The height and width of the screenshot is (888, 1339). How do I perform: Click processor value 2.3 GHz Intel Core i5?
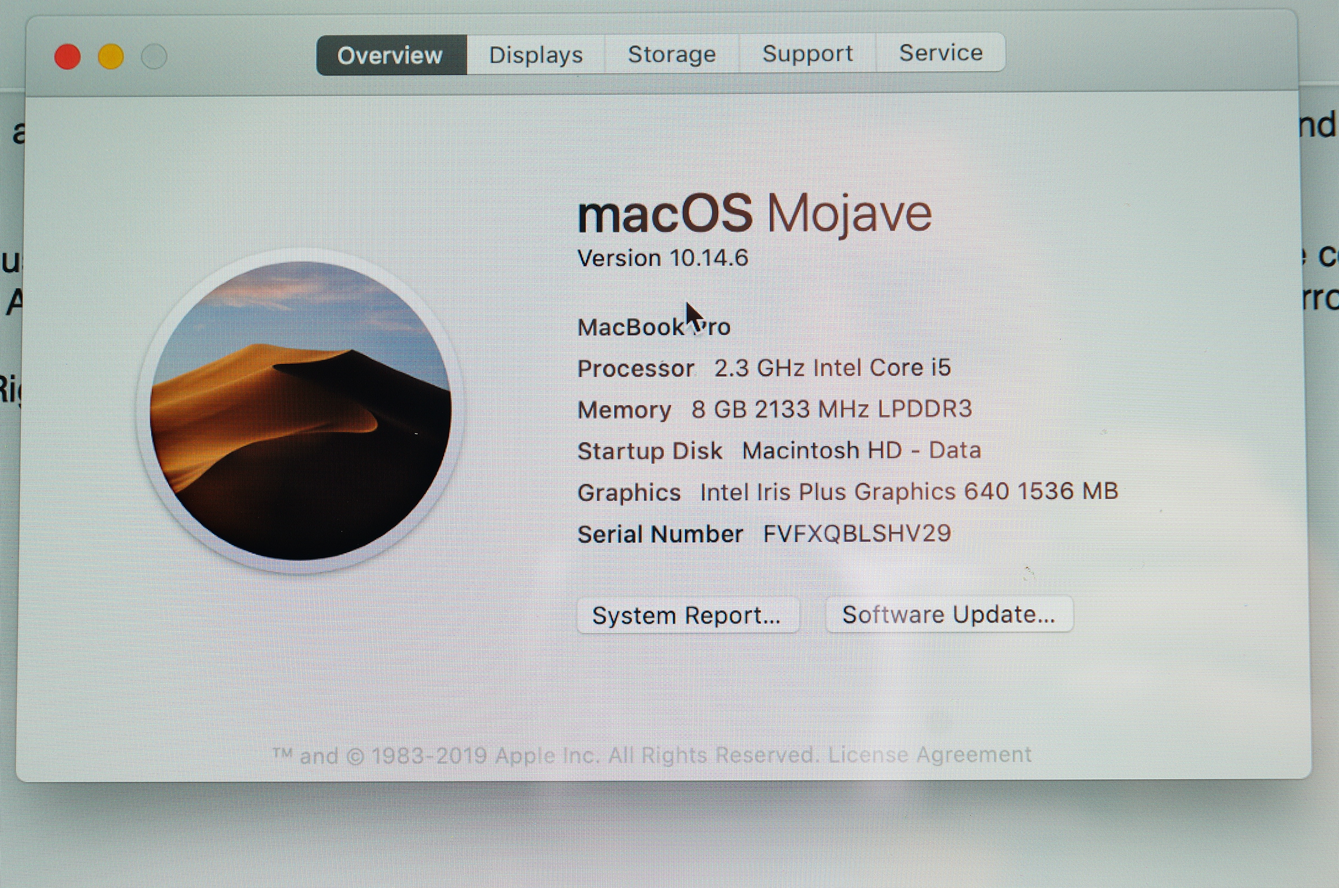(x=832, y=368)
